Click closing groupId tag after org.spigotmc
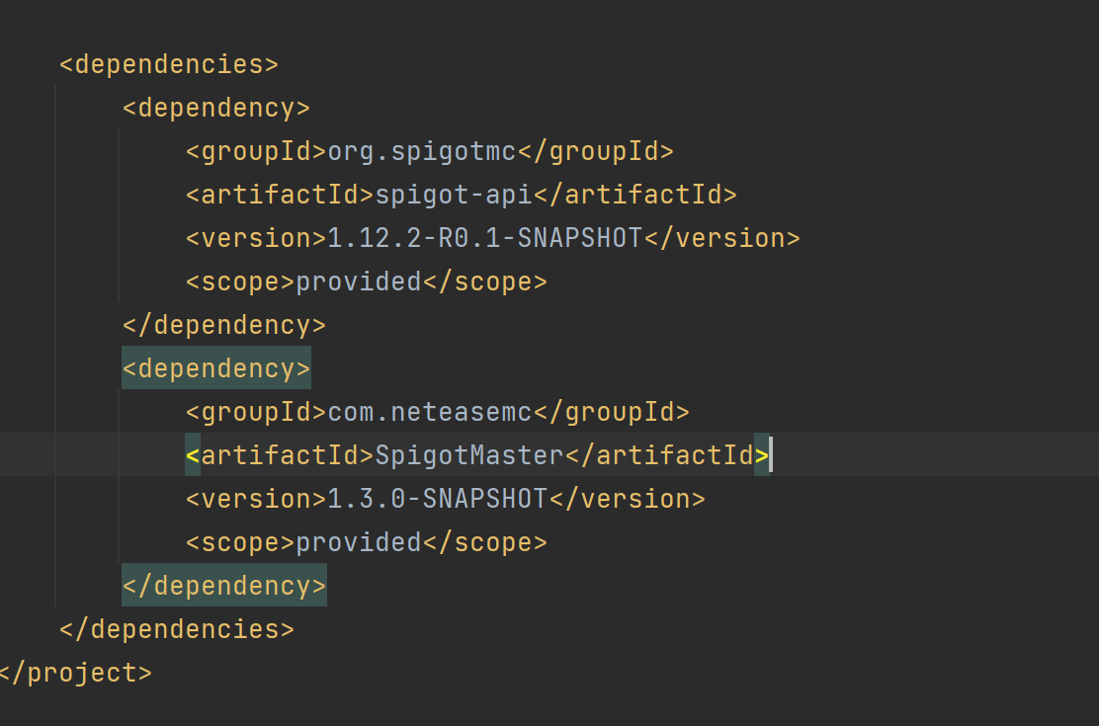This screenshot has height=726, width=1099. 595,151
